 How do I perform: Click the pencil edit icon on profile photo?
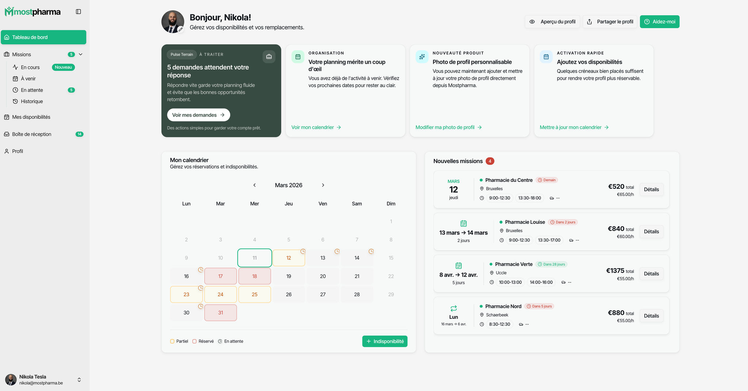[x=180, y=30]
